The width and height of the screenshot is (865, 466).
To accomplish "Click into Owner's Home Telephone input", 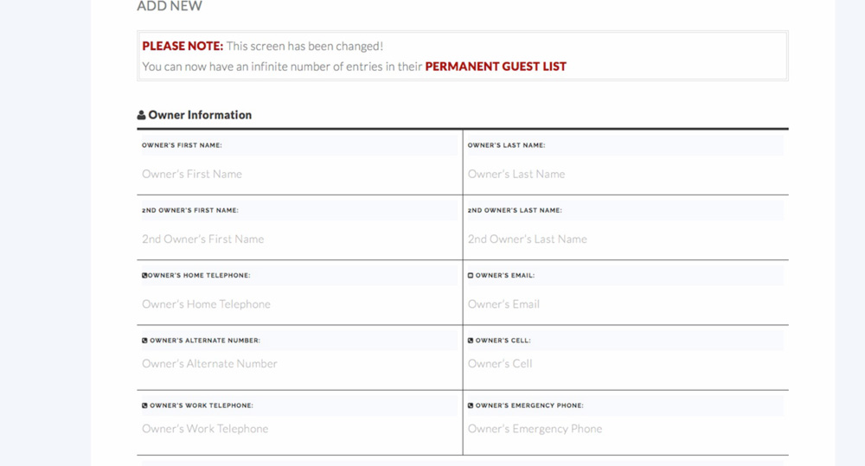I will [299, 304].
